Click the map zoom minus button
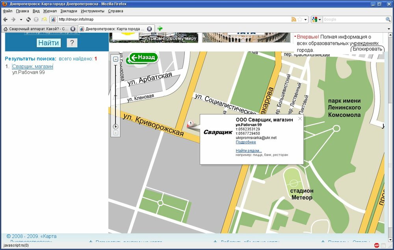Image resolution: width=394 pixels, height=250 pixels. (116, 59)
